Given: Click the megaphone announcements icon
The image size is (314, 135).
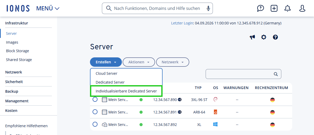Looking at the screenshot, I should point(252,37).
